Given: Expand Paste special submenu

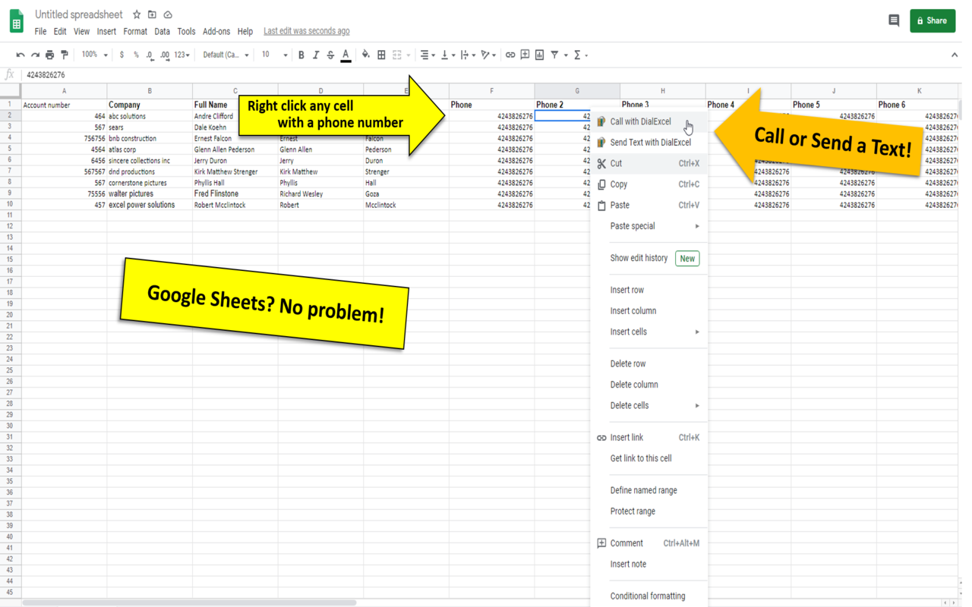Looking at the screenshot, I should tap(649, 226).
